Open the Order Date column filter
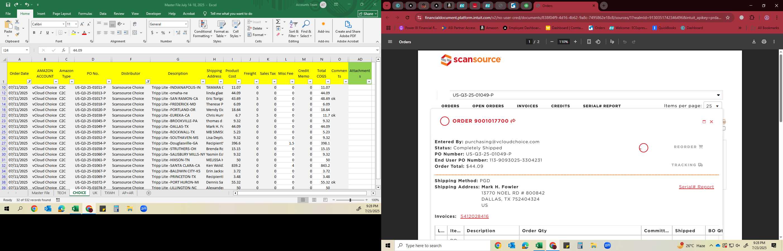Screen dimensions: 783x251 tap(29, 81)
